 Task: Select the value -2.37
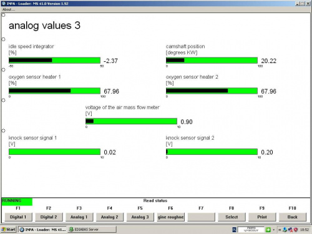(x=110, y=61)
